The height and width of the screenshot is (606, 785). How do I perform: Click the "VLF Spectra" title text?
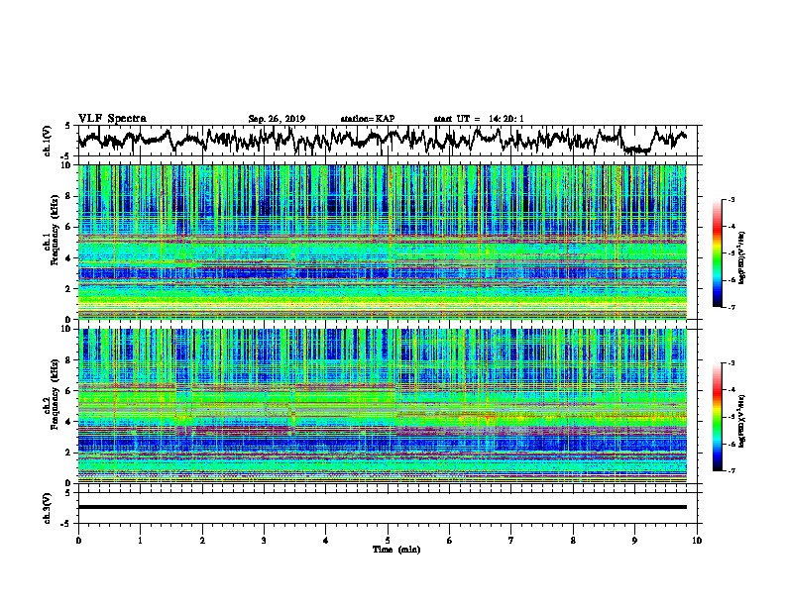pyautogui.click(x=112, y=118)
